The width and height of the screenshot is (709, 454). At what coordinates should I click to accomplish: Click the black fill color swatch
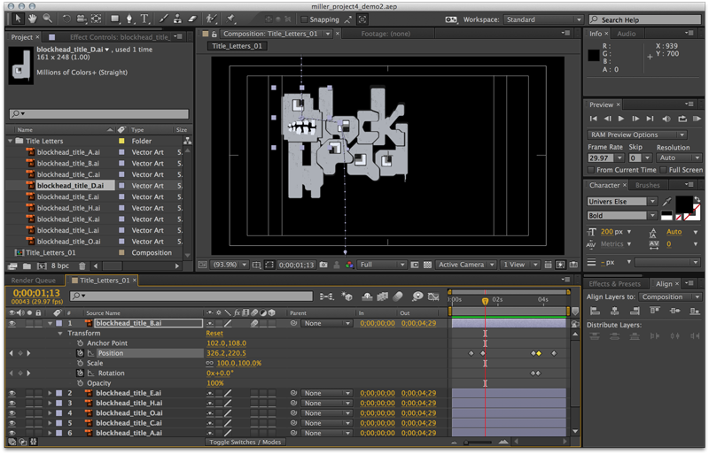coord(682,204)
